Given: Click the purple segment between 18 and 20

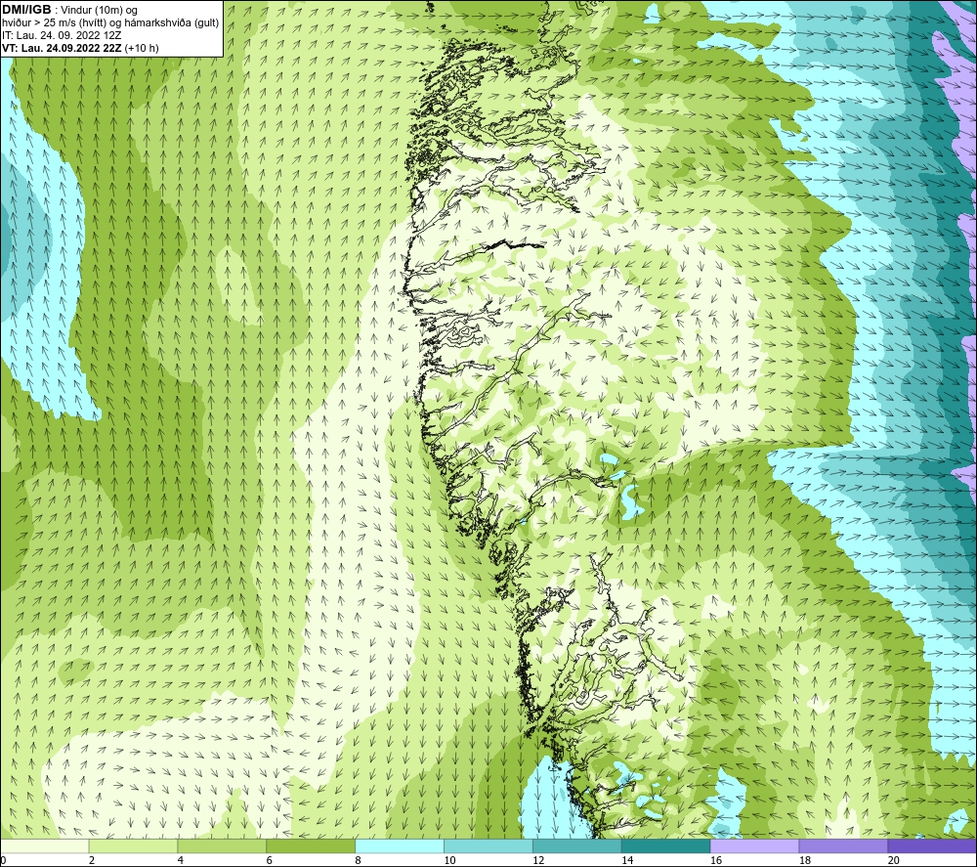Looking at the screenshot, I should [x=844, y=845].
